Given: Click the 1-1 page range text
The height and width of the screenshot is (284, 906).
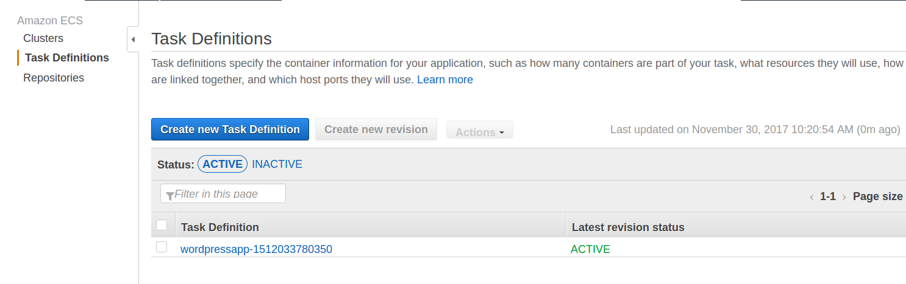Looking at the screenshot, I should click(x=828, y=196).
